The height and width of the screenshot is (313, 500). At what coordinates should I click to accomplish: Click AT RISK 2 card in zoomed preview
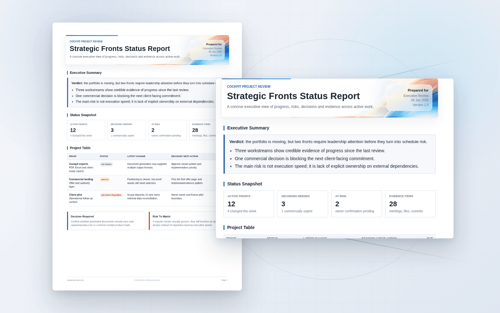pos(357,204)
